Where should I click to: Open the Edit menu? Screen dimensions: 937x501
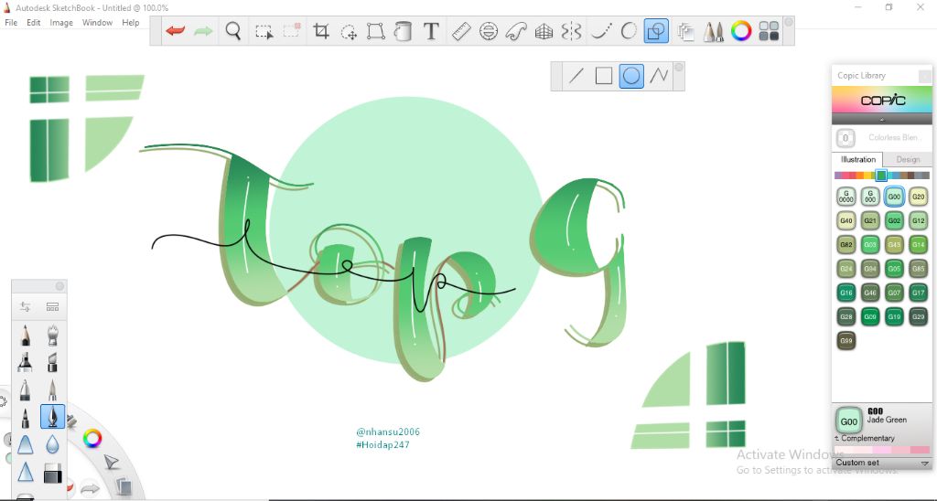click(x=34, y=23)
